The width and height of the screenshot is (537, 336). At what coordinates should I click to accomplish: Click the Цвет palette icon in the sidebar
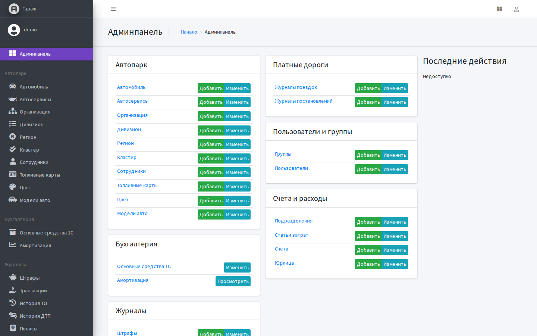coord(13,187)
